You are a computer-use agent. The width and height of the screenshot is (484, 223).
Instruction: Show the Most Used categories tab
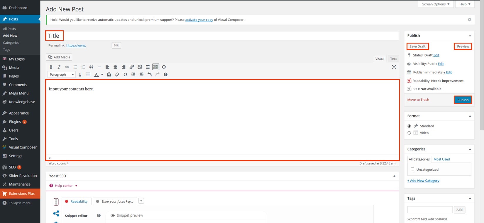point(441,159)
